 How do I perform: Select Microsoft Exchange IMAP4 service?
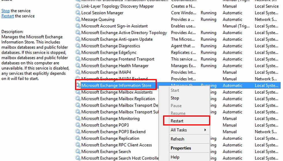pos(106,72)
